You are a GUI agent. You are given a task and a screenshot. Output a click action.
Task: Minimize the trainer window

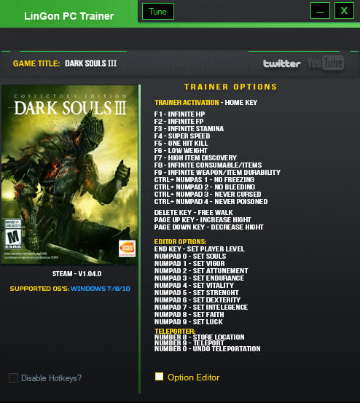point(320,10)
